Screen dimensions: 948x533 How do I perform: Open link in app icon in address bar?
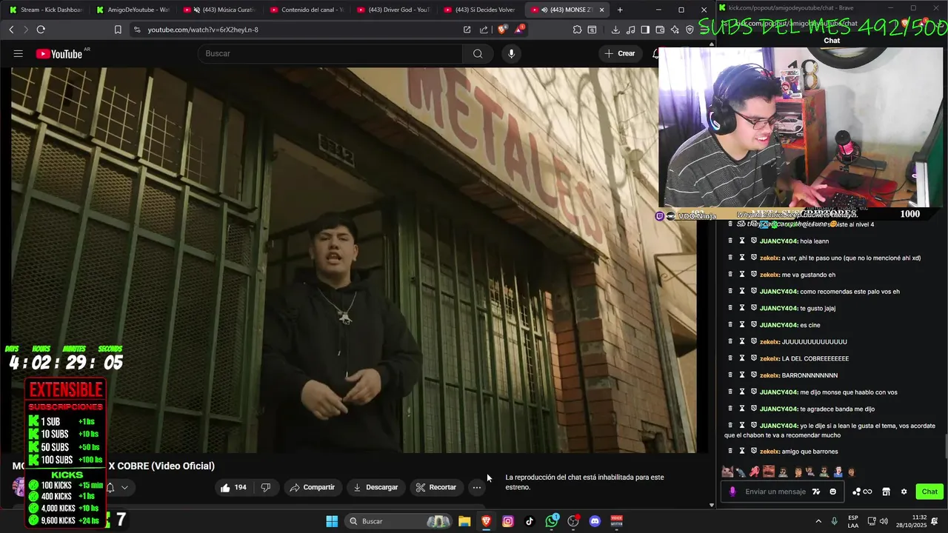click(x=467, y=30)
